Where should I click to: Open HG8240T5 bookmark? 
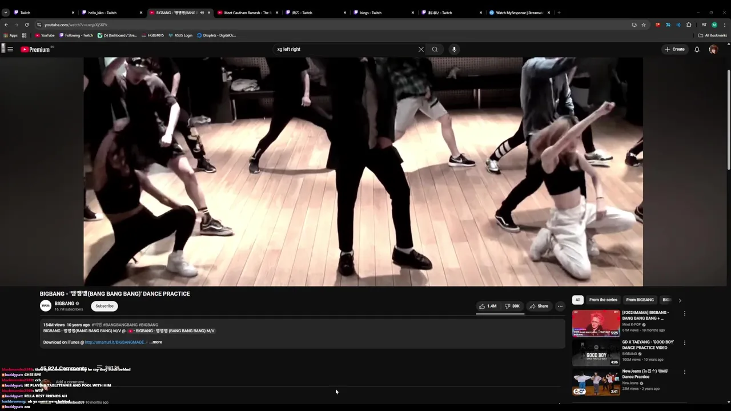click(x=152, y=35)
